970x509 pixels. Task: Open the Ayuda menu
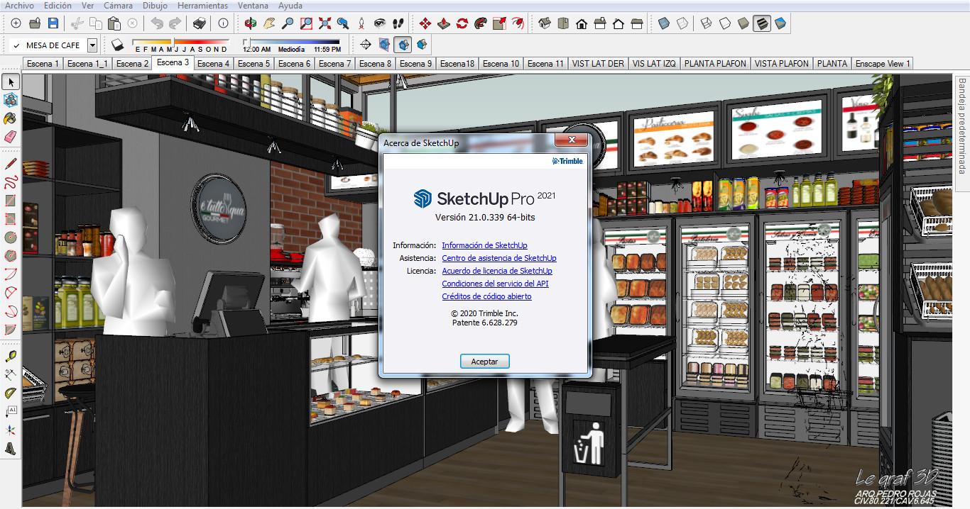290,6
